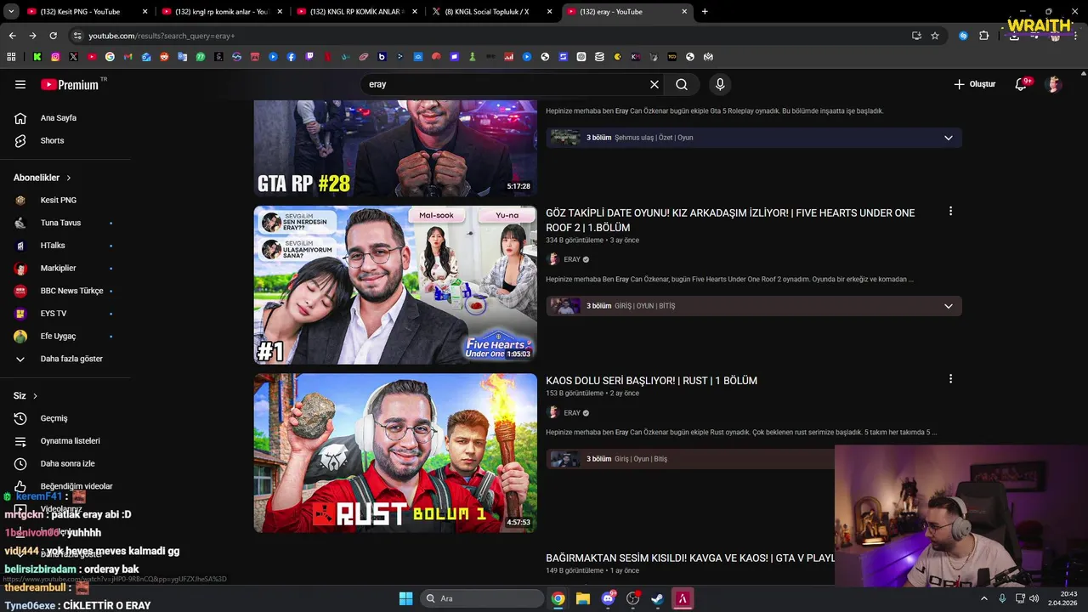The image size is (1088, 612).
Task: Open a new browser tab with plus
Action: [705, 12]
